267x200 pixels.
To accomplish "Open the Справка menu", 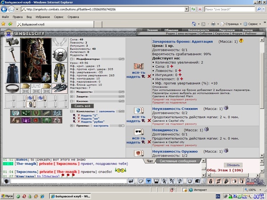I will click(73, 17).
